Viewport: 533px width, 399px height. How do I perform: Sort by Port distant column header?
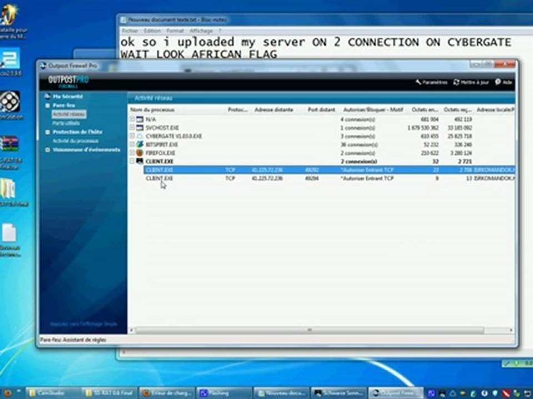point(321,110)
